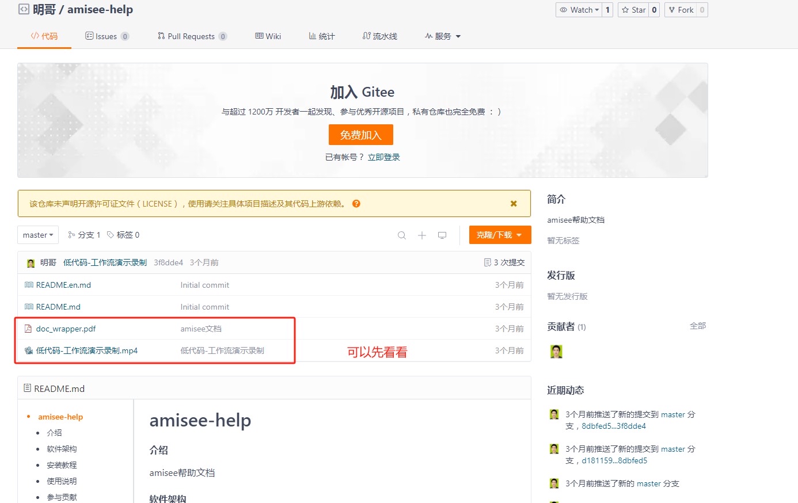Click commit hash 3f8dde4

tap(168, 262)
